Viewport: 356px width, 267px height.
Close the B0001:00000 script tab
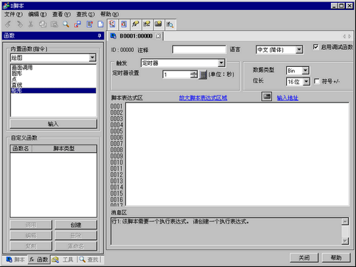(x=158, y=36)
